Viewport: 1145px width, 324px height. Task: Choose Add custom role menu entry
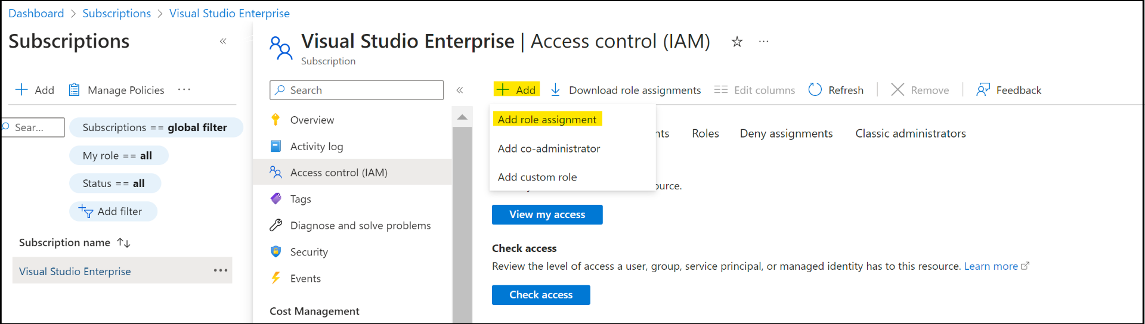tap(537, 177)
